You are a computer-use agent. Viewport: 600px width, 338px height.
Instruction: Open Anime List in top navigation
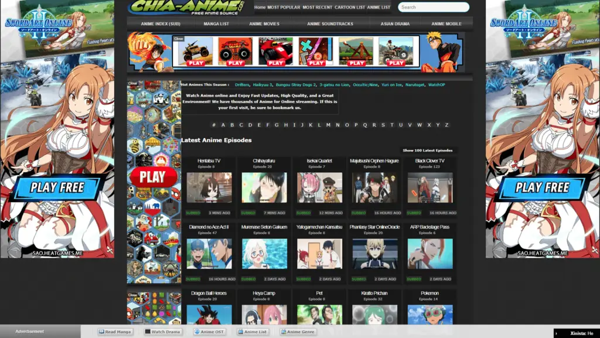pos(379,7)
